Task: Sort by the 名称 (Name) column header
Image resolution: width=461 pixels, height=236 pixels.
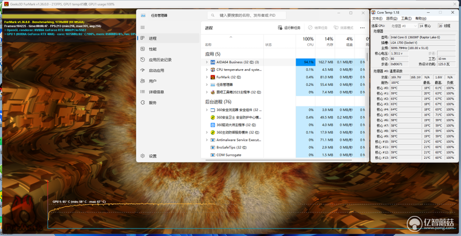Action: click(208, 45)
